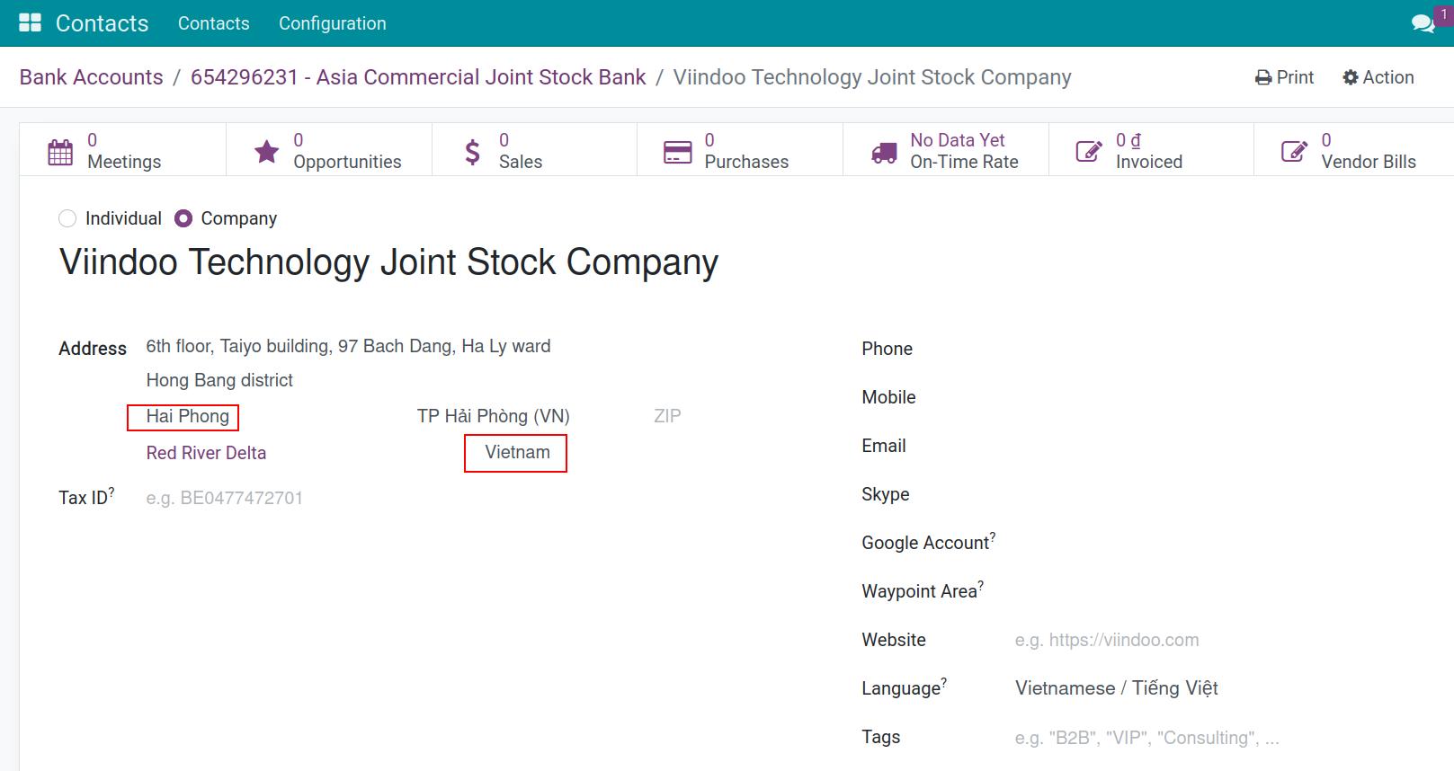The width and height of the screenshot is (1454, 771).
Task: Open the Action dropdown
Action: pyautogui.click(x=1378, y=77)
